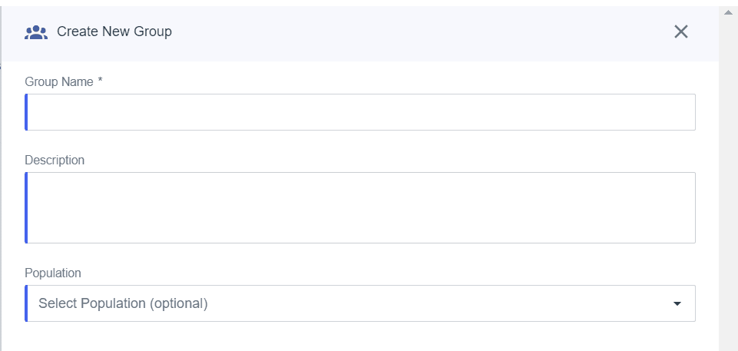
Task: Click the empty header bar area
Action: pyautogui.click(x=424, y=33)
